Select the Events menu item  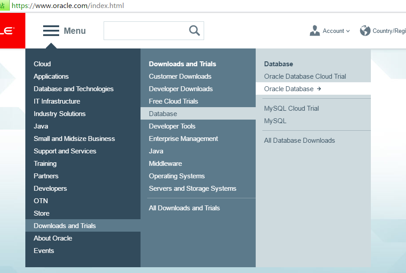44,250
